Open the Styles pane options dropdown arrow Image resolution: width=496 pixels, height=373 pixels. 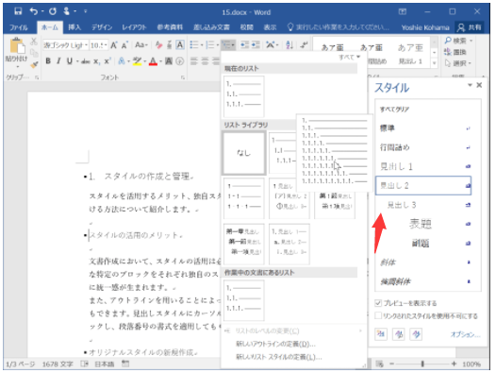click(x=470, y=85)
